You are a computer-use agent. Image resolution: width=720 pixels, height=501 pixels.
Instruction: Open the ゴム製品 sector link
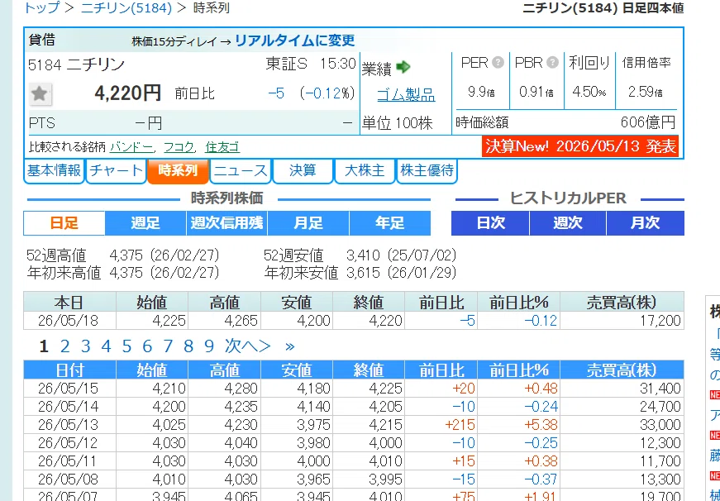pyautogui.click(x=406, y=94)
